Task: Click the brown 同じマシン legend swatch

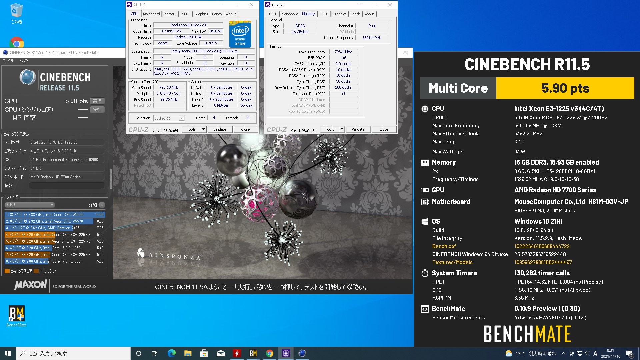Action: click(36, 271)
